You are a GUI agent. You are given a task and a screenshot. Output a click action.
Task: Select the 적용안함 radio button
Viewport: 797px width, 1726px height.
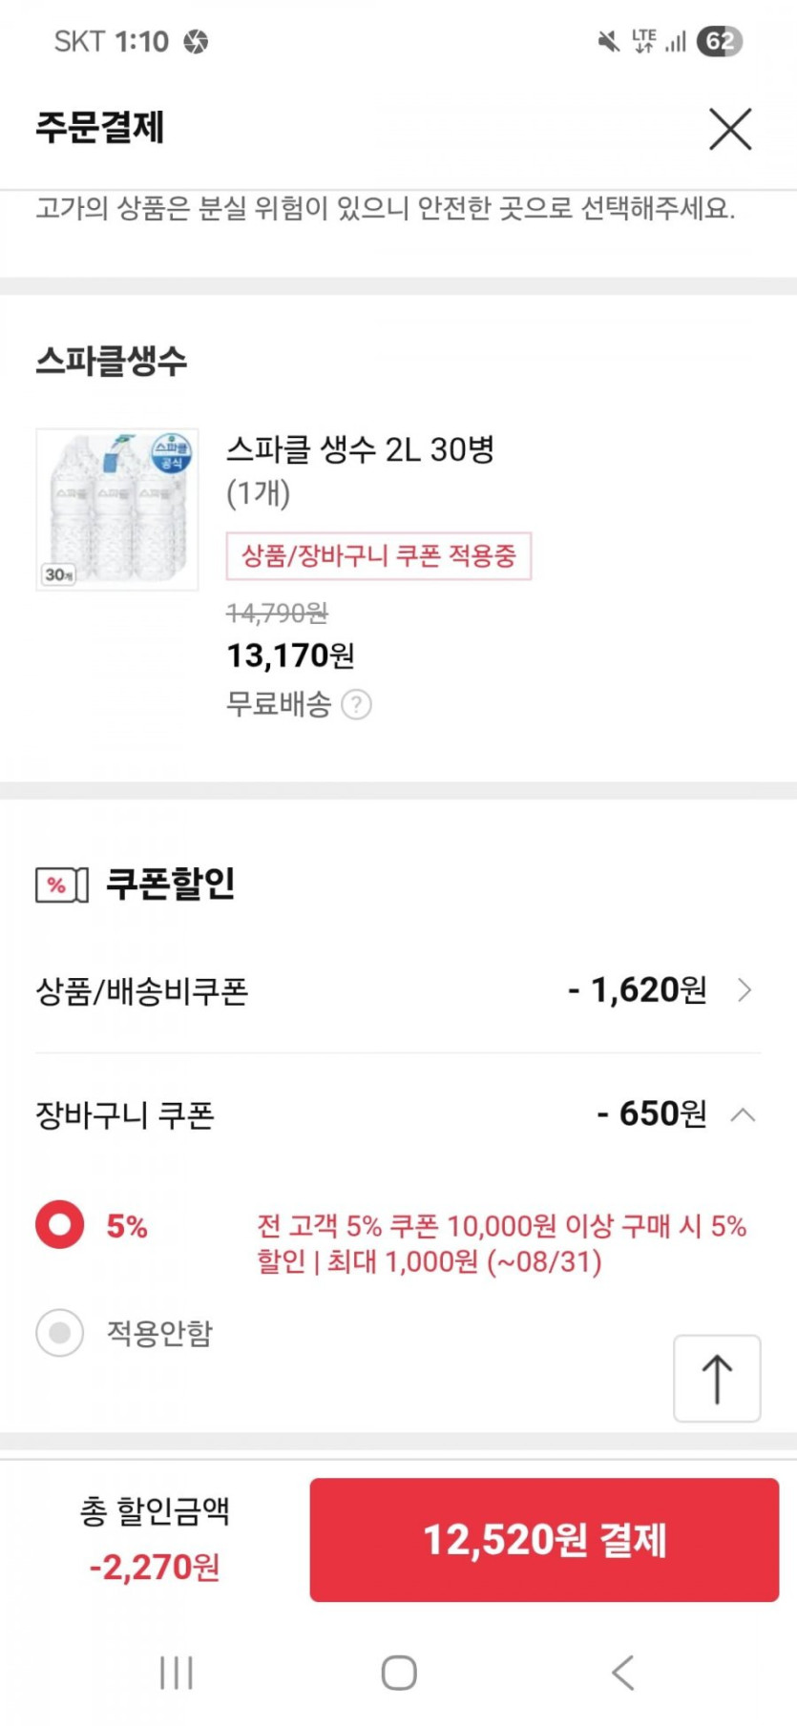coord(60,1332)
